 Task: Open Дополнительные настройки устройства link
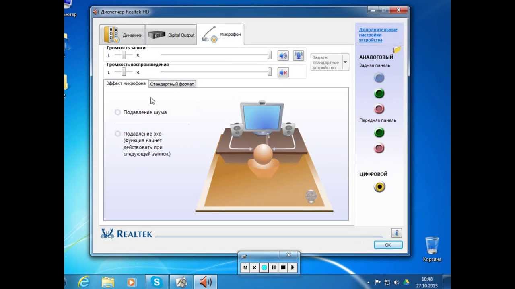click(x=378, y=35)
